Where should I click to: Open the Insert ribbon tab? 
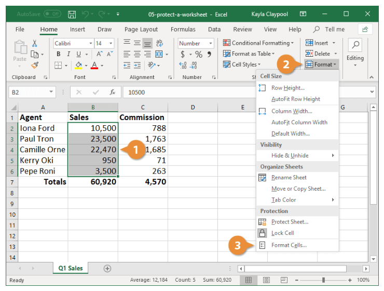(77, 30)
